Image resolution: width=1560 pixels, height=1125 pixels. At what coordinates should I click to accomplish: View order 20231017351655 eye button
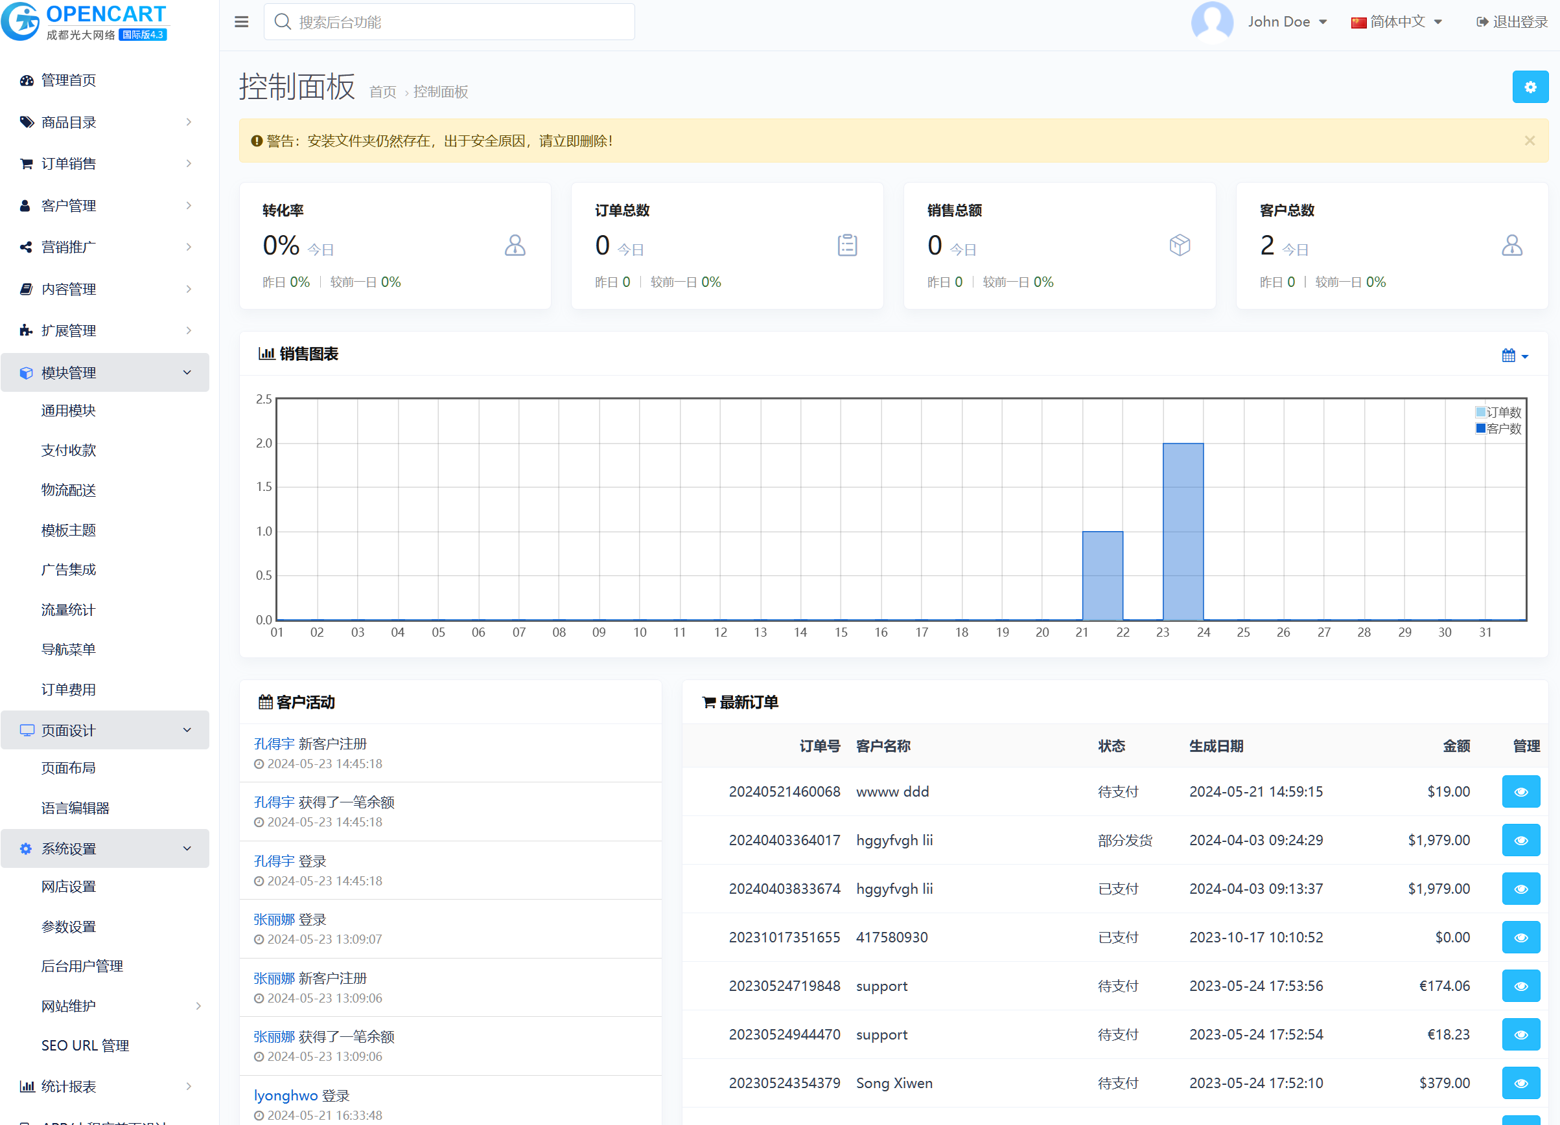click(1521, 937)
